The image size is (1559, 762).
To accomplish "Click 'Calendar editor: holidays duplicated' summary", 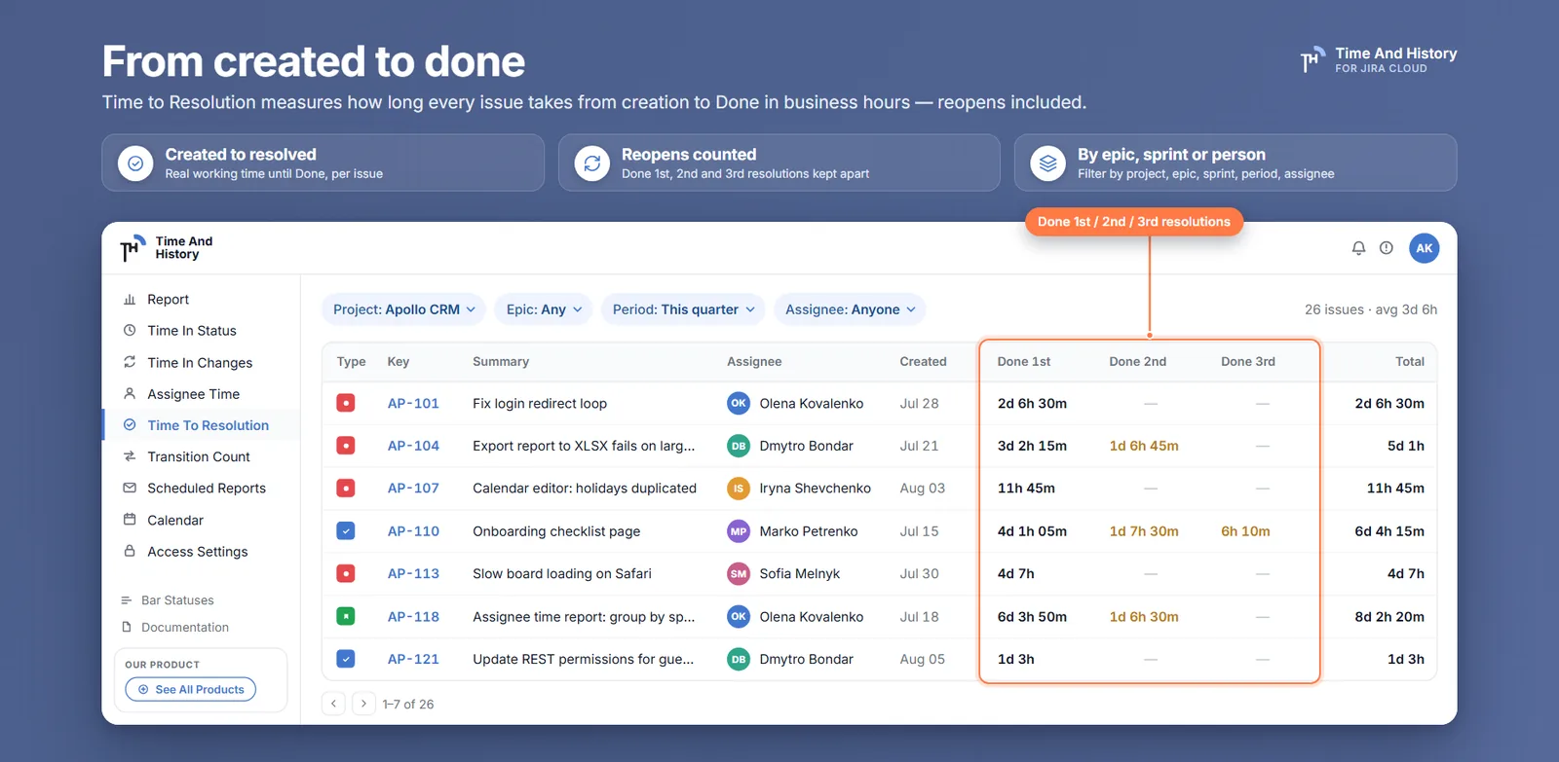I will tap(585, 488).
